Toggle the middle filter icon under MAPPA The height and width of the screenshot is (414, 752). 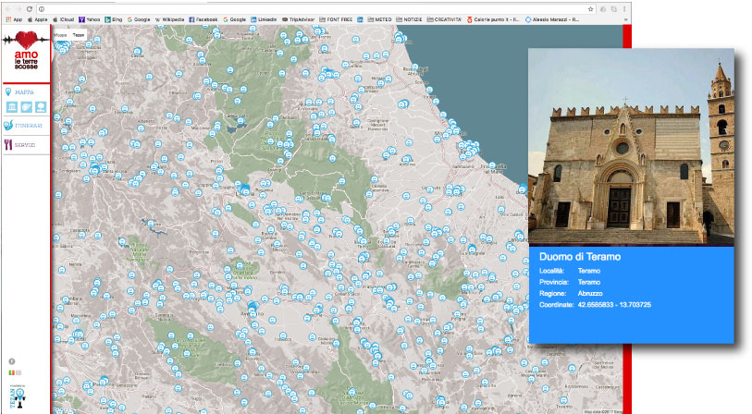27,107
